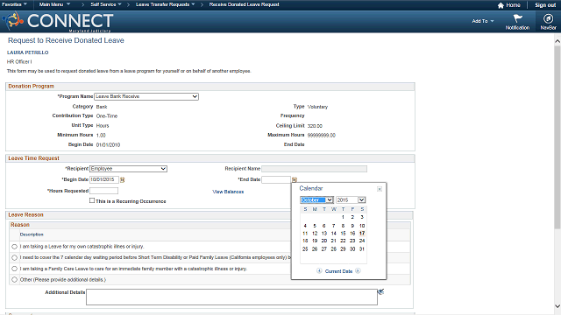Open the Notification flag icon
This screenshot has height=315, width=561.
click(517, 18)
